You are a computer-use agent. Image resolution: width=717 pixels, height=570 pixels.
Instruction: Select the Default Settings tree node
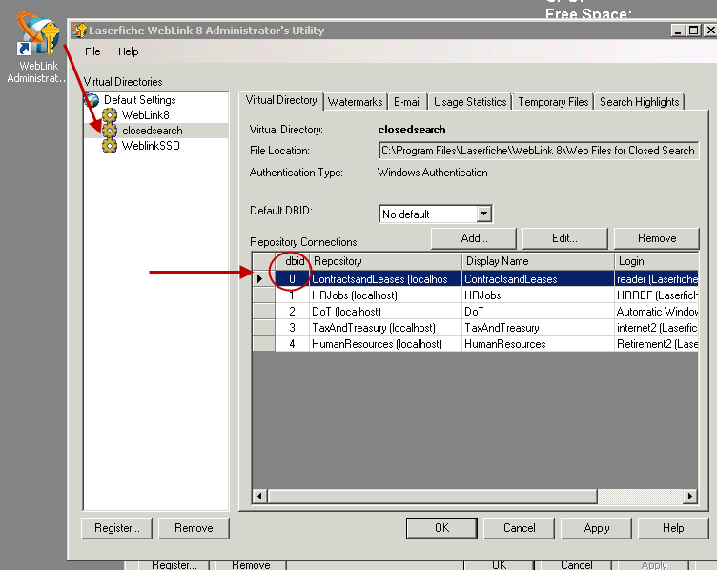coord(140,100)
